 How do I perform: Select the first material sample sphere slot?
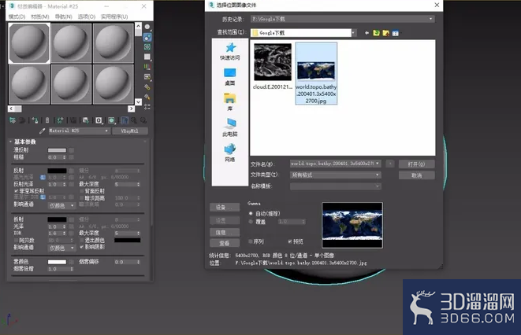[29, 43]
